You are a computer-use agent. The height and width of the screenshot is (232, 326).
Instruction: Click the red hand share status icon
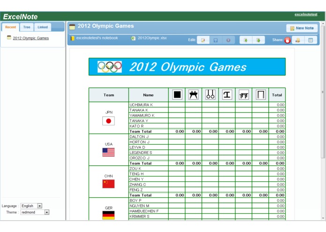pyautogui.click(x=288, y=40)
